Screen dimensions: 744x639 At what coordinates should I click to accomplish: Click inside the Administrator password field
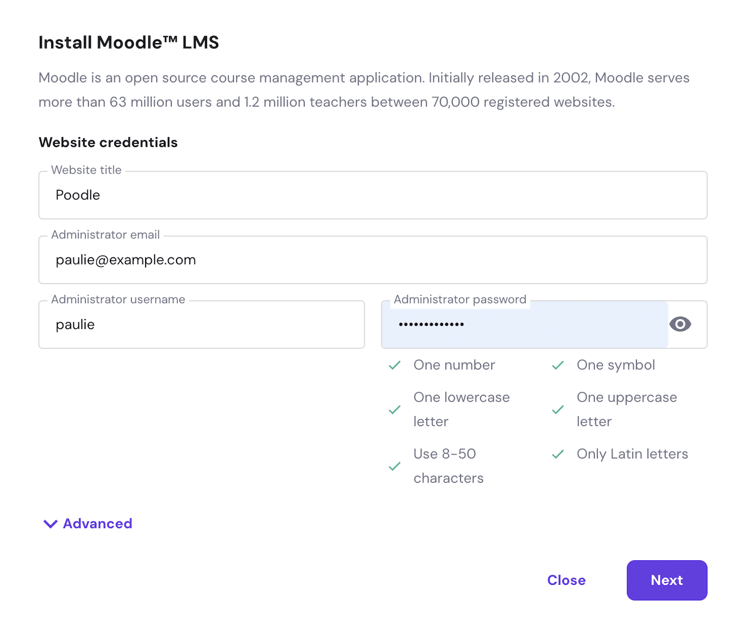pos(523,325)
